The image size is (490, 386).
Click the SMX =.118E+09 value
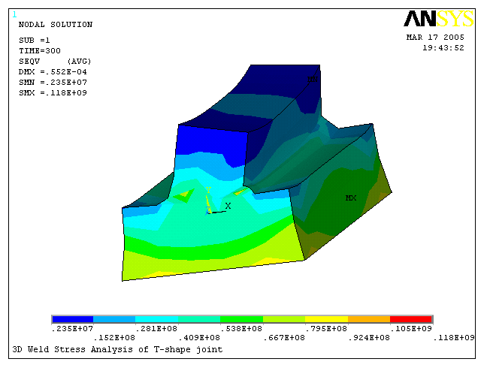pyautogui.click(x=48, y=92)
